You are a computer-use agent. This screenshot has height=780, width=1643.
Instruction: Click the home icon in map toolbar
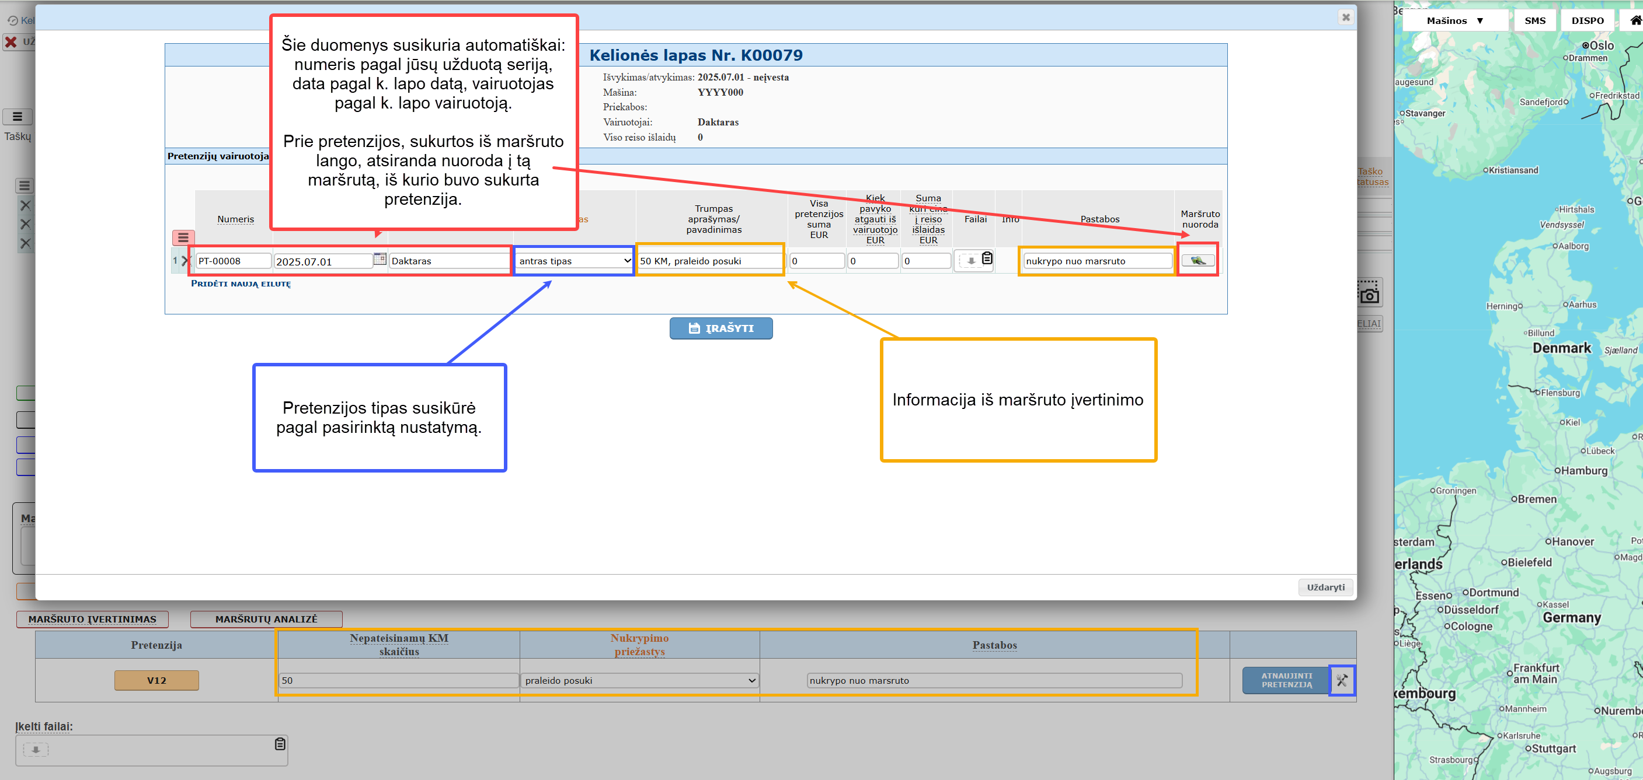(x=1635, y=20)
